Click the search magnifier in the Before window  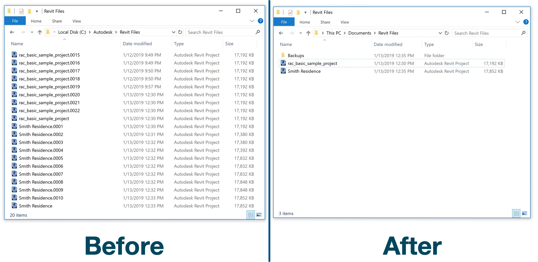[x=258, y=32]
